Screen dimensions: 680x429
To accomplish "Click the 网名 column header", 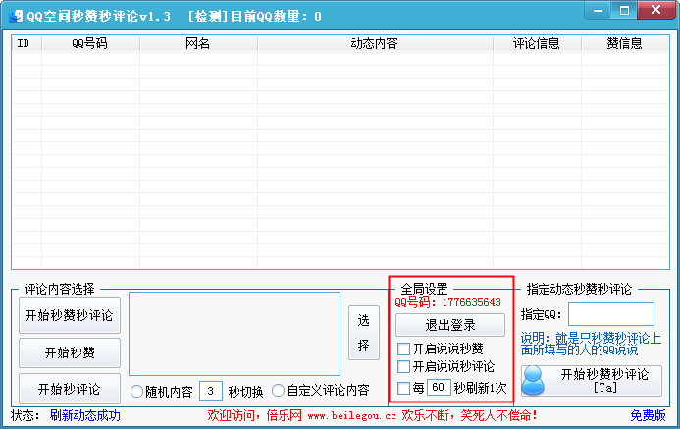I will tap(198, 43).
